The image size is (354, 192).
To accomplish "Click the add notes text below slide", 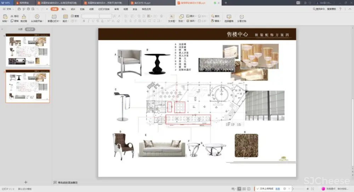I will pyautogui.click(x=68, y=182).
